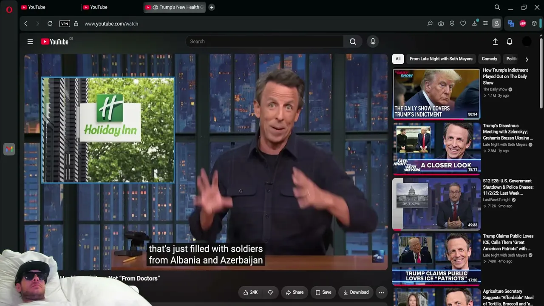Open the Opera main menu logo
The height and width of the screenshot is (306, 544).
[x=9, y=9]
